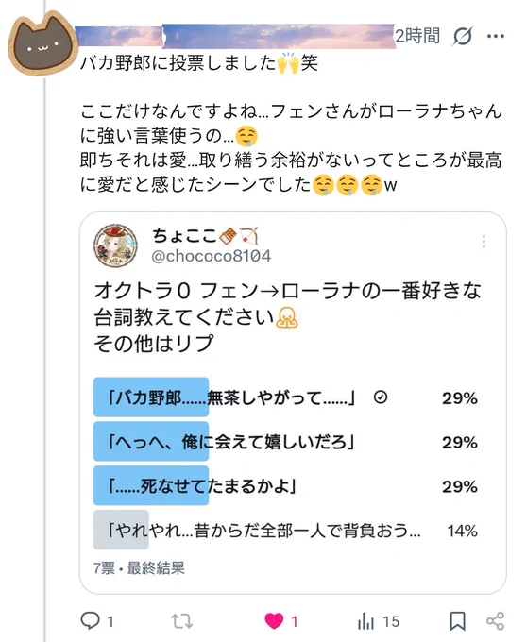Image resolution: width=527 pixels, height=642 pixels.
Task: Unlike the post with the pink heart
Action: pyautogui.click(x=274, y=621)
